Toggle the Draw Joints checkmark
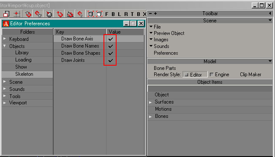275x157 pixels. [111, 61]
